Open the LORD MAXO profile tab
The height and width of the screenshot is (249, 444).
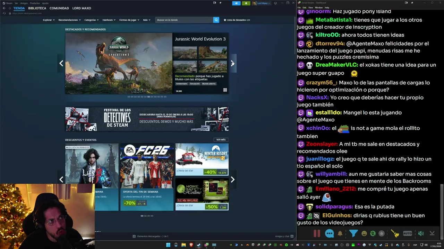tap(82, 8)
